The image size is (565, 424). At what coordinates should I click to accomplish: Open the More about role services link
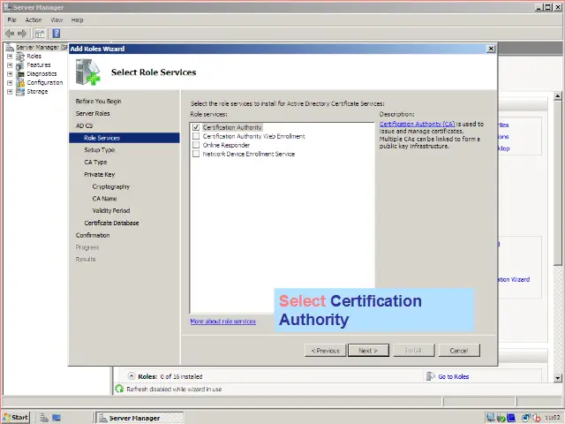(223, 322)
